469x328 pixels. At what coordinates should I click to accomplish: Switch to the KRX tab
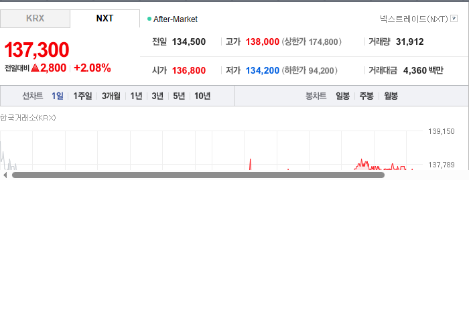click(35, 19)
